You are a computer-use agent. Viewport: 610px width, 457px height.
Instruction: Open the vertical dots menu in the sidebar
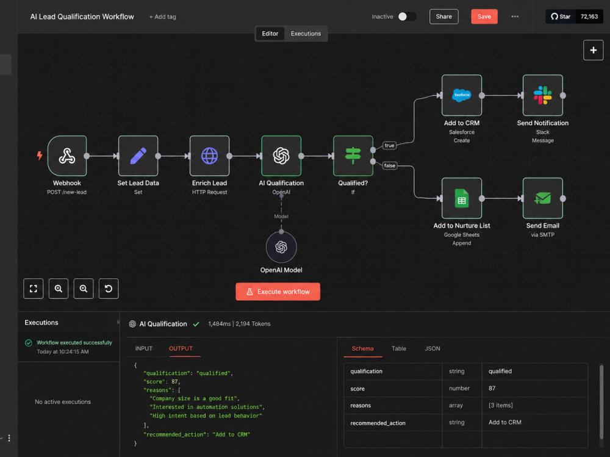pyautogui.click(x=9, y=438)
